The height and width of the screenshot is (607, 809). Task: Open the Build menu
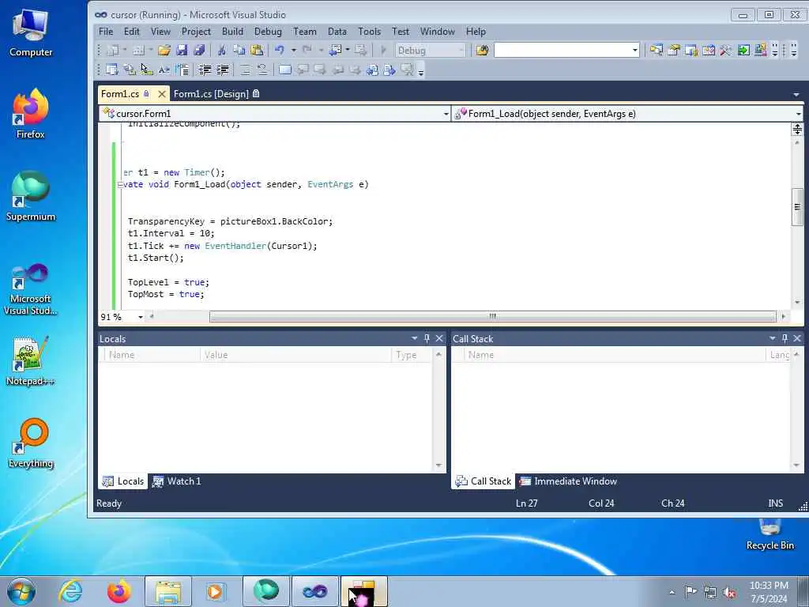pyautogui.click(x=232, y=32)
